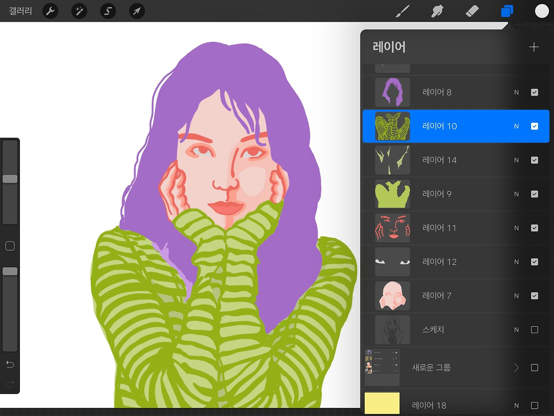
Task: Hide the 레이어 7 layer
Action: (x=535, y=296)
